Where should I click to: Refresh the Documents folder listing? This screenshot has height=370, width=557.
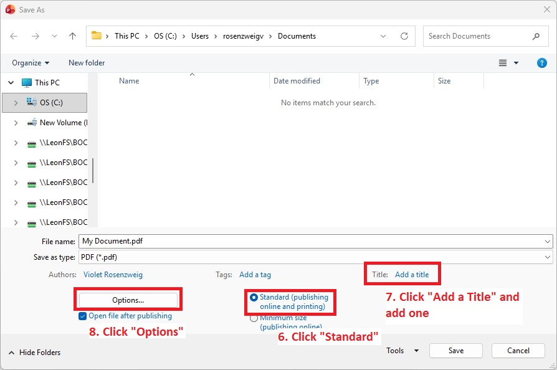(x=404, y=36)
